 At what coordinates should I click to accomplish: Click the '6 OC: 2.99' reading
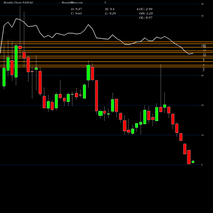[x=144, y=9]
